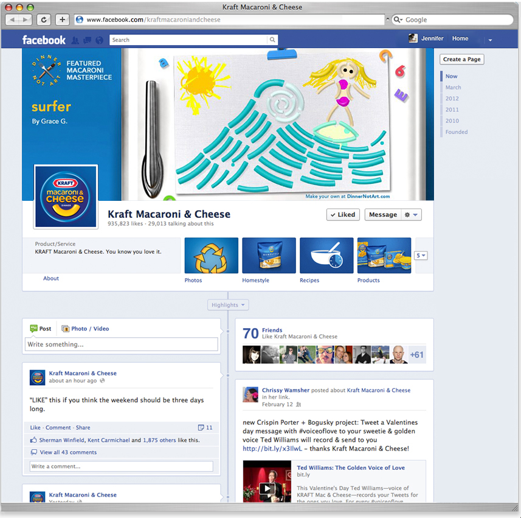This screenshot has width=521, height=518.
Task: Open the DinnerNotArt.com link
Action: [368, 196]
